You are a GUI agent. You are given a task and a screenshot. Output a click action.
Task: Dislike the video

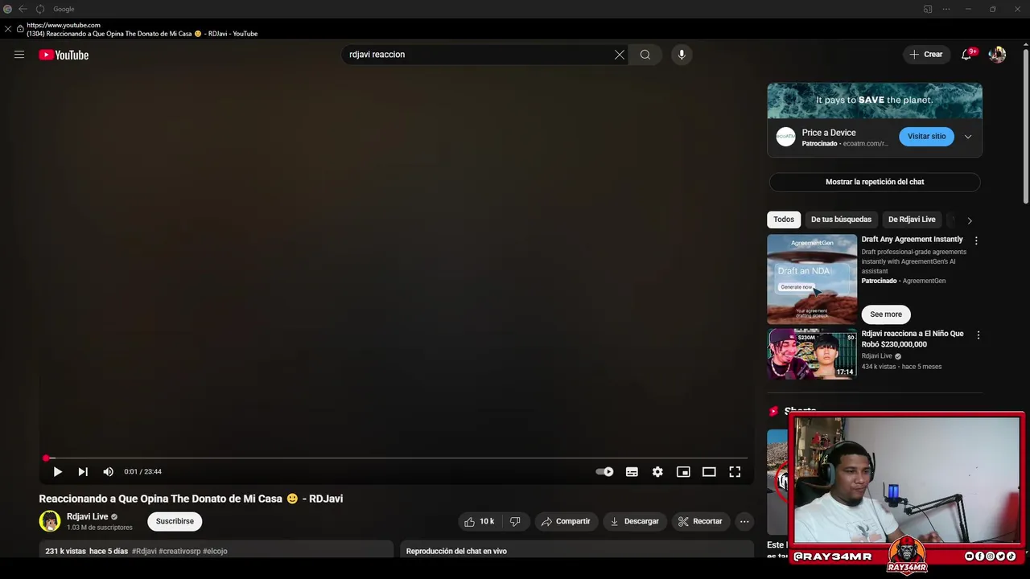tap(515, 521)
